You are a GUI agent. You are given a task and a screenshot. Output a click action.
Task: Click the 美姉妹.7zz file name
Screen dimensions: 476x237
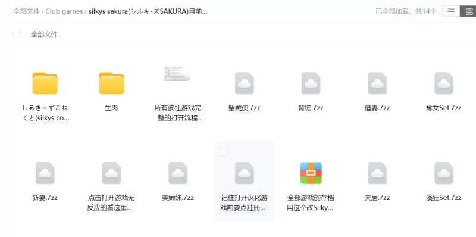(178, 198)
